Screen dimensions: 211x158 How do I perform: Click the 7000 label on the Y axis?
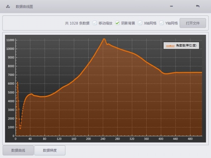click(x=10, y=75)
